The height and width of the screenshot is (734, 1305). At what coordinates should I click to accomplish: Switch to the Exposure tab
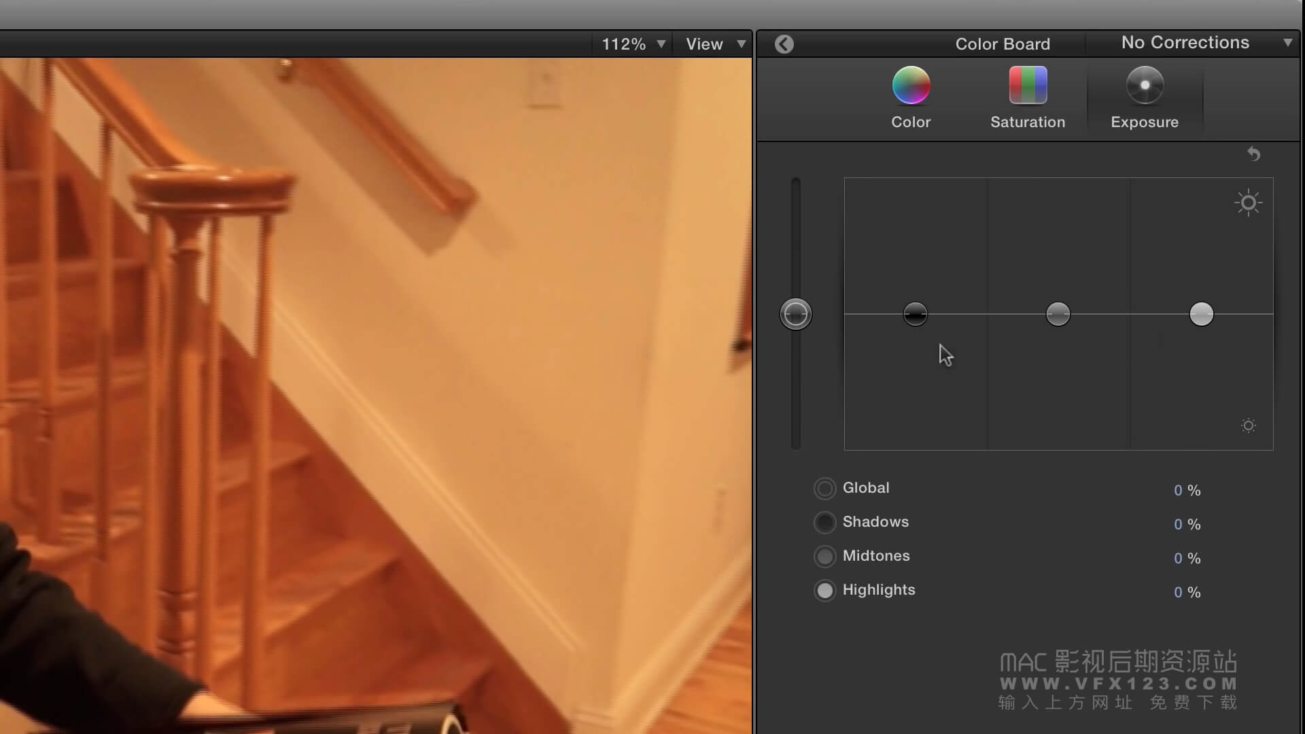[x=1145, y=98]
